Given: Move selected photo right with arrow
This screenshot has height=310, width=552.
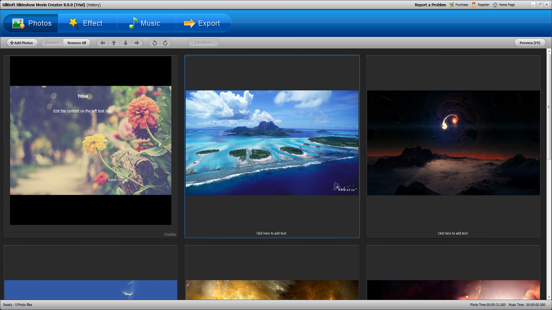Looking at the screenshot, I should 137,43.
